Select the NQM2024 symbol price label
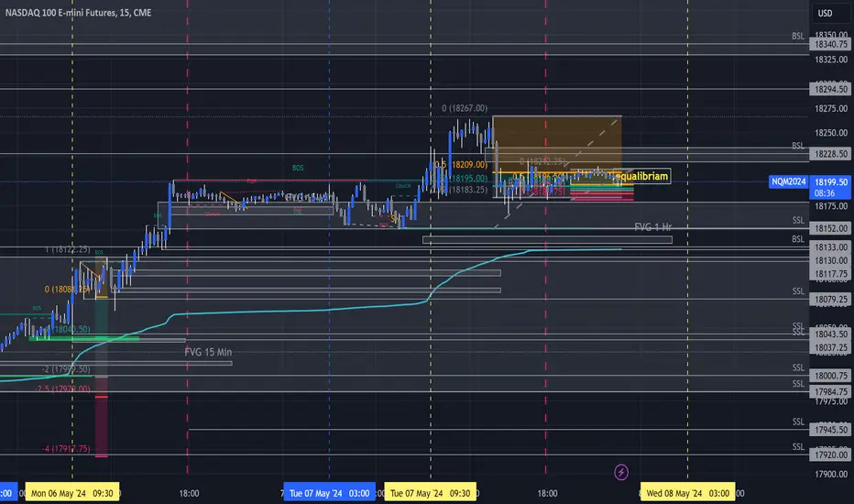 coord(788,182)
